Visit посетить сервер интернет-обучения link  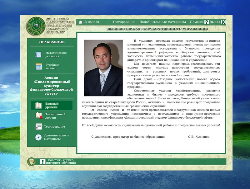[x=61, y=161]
